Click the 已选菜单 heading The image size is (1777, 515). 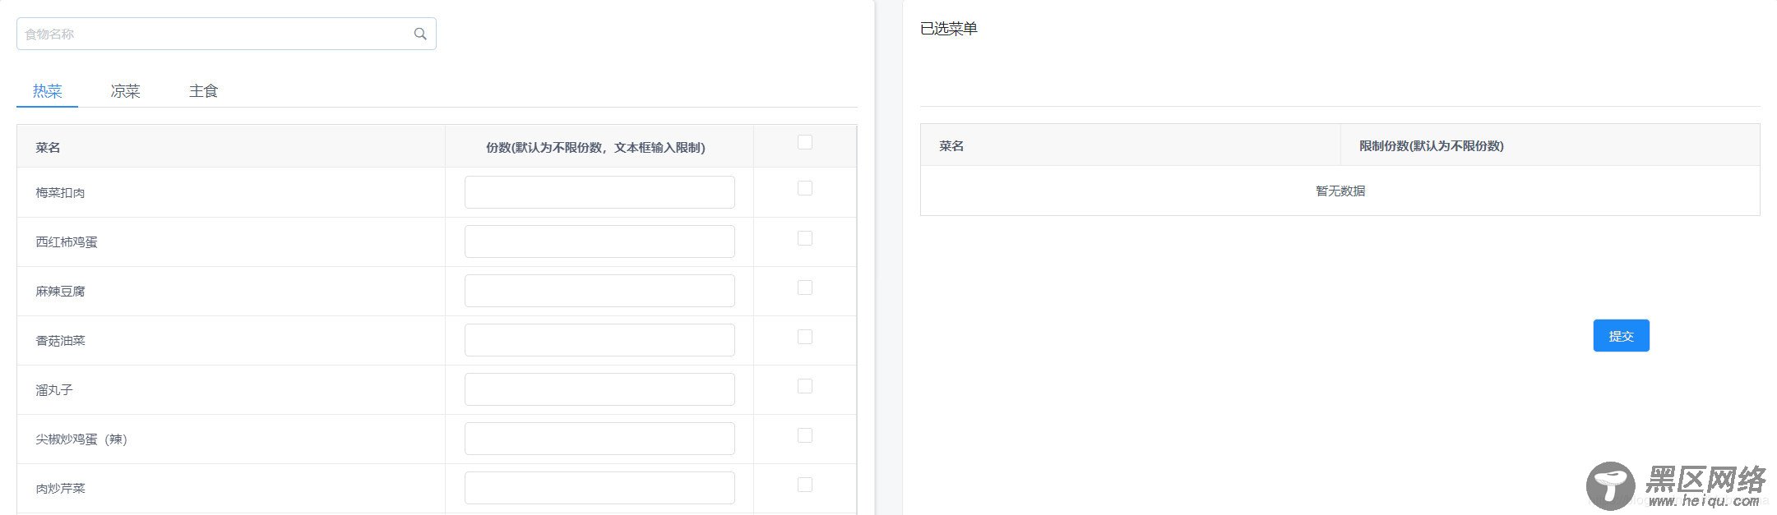949,29
